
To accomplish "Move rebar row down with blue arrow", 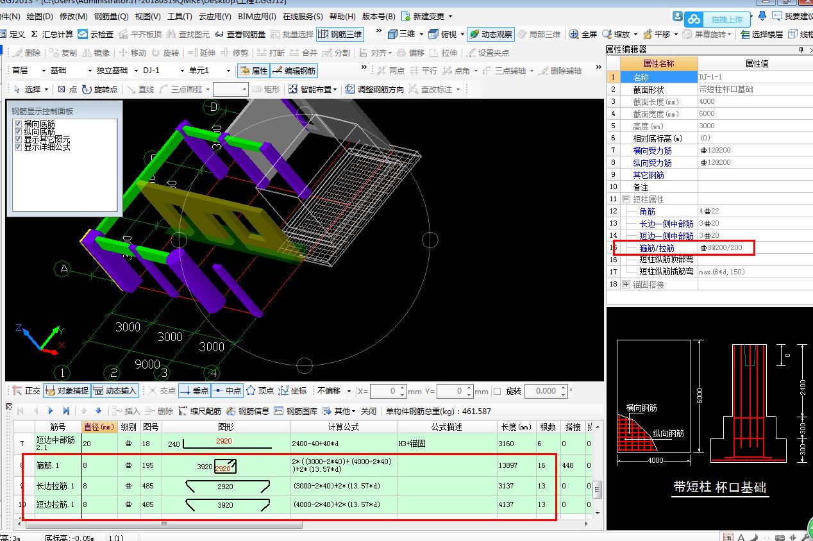I will tap(98, 411).
